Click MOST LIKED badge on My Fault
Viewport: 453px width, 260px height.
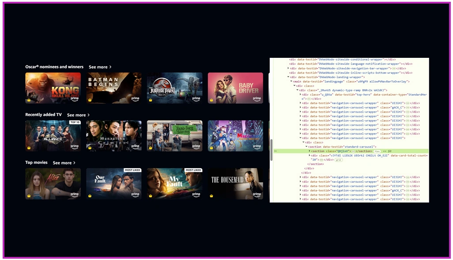point(193,170)
